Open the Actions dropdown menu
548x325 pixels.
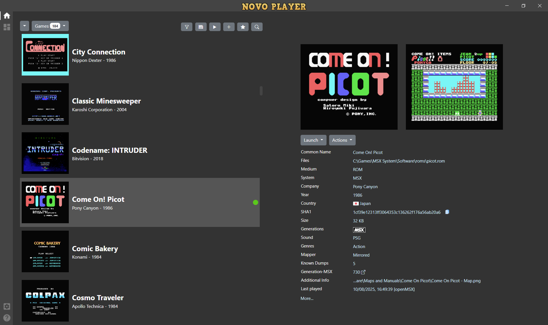click(342, 140)
